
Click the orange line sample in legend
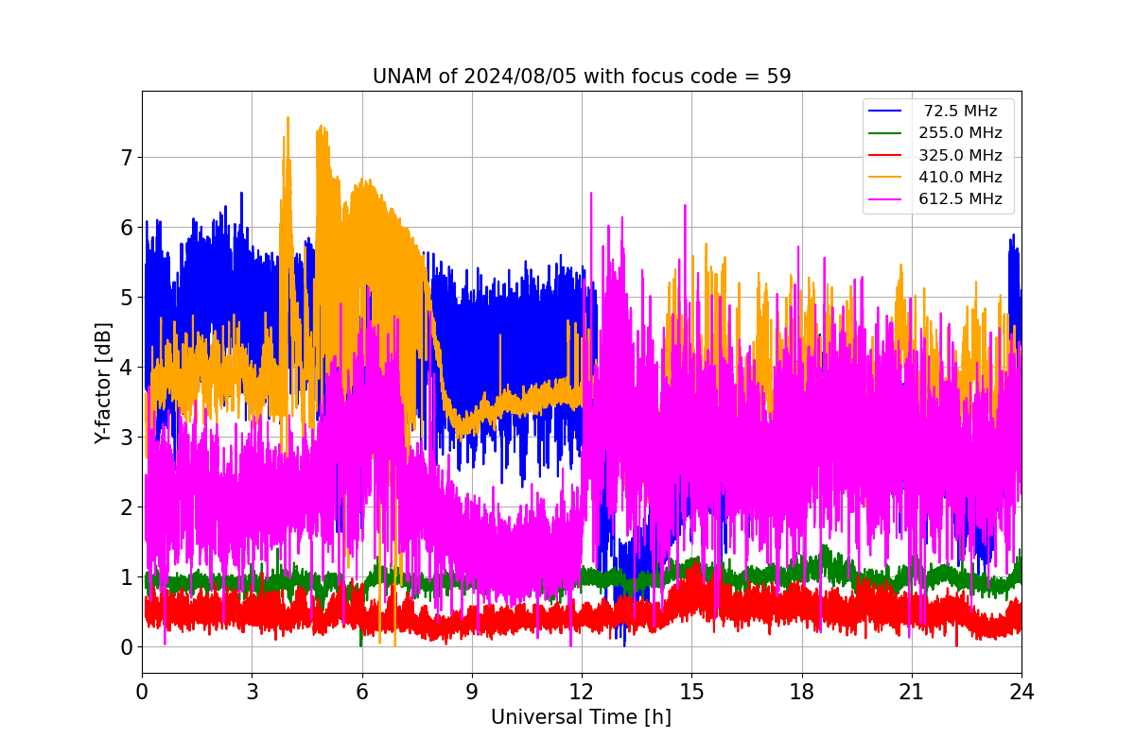[x=886, y=177]
